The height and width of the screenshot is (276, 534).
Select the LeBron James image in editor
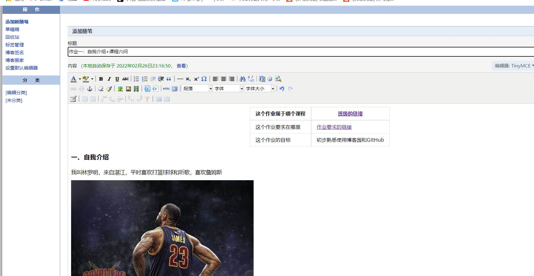162,228
